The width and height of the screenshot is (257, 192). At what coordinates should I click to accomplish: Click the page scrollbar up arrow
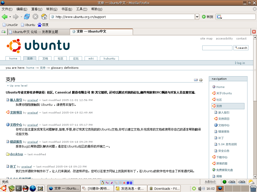[255, 37]
